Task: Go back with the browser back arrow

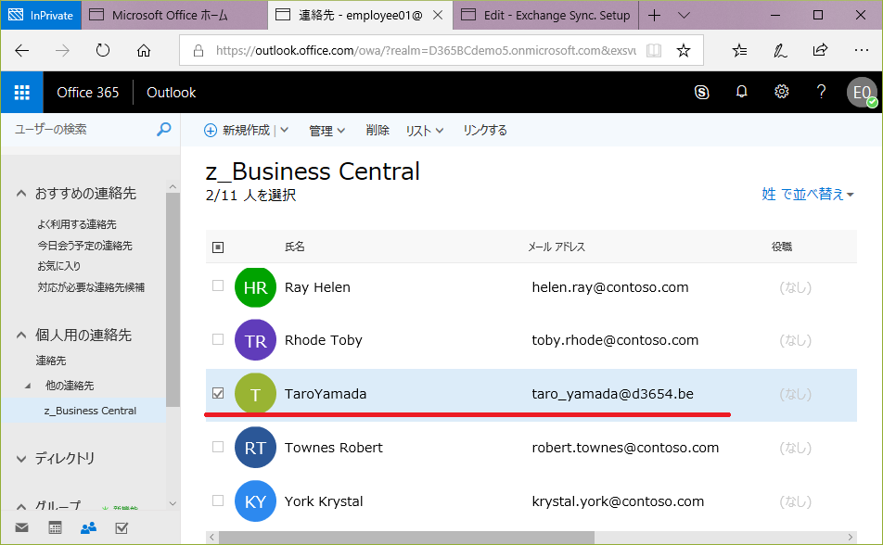Action: 22,51
